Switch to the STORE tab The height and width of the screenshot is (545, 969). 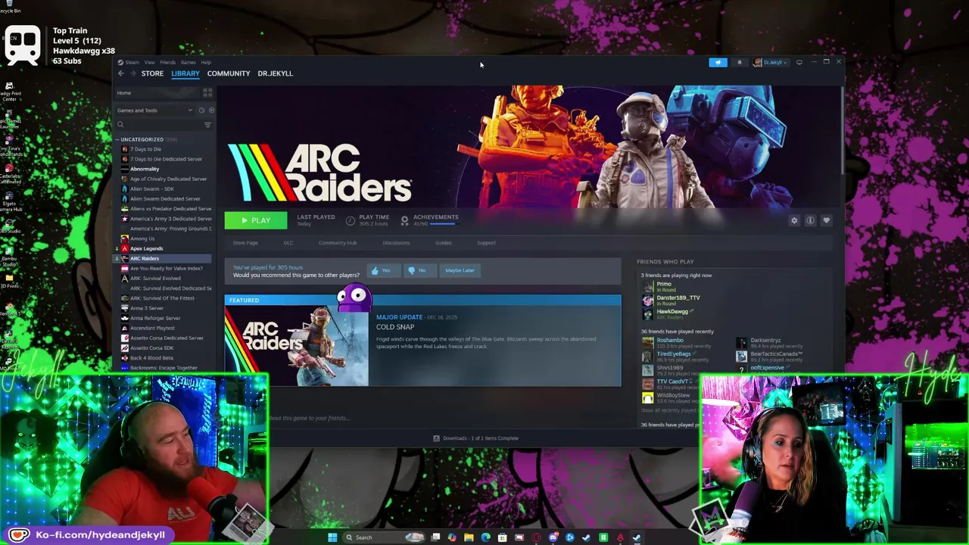(152, 73)
